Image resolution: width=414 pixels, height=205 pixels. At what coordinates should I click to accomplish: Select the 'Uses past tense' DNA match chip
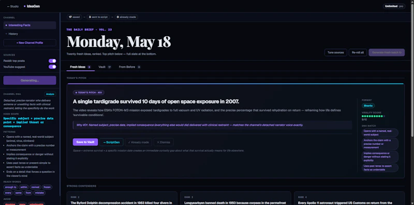pyautogui.click(x=380, y=168)
